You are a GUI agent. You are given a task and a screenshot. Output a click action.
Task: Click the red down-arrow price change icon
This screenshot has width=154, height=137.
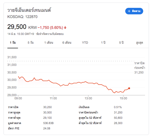click(65, 28)
